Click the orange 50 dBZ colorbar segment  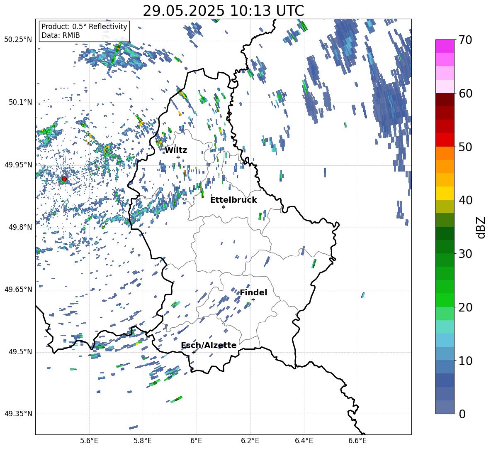click(x=445, y=153)
